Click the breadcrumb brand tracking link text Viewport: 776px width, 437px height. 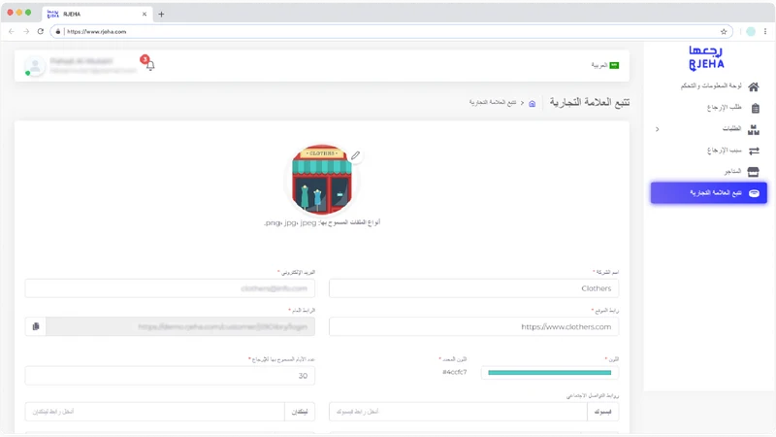click(493, 102)
